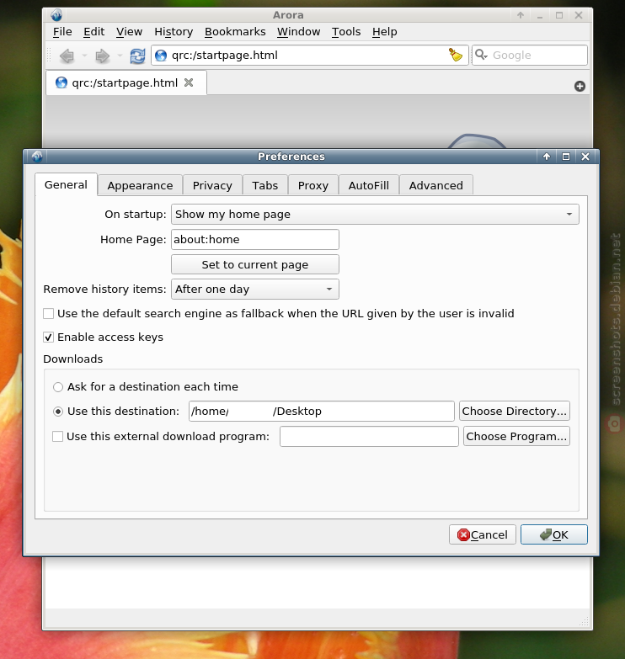Switch to the Privacy tab

click(x=212, y=185)
